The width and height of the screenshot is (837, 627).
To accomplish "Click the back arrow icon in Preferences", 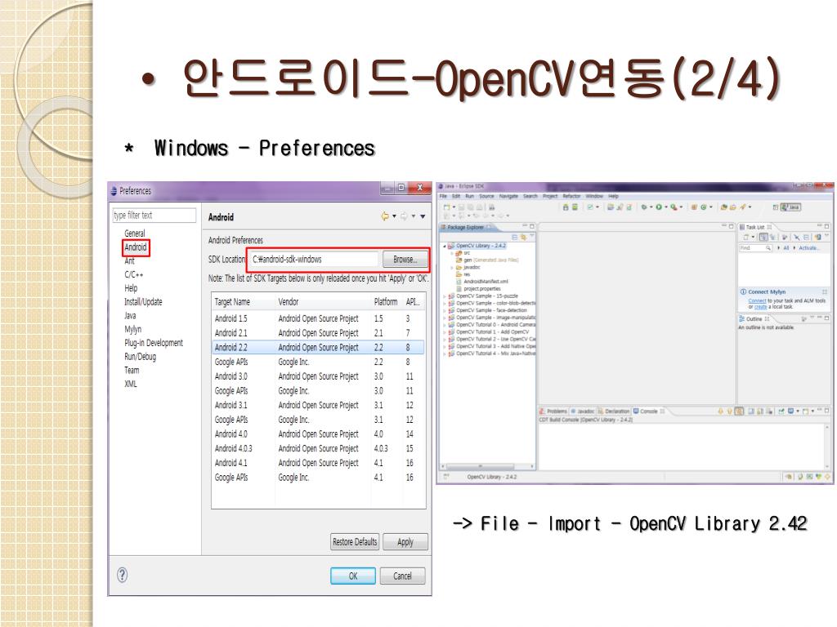I will pos(385,216).
